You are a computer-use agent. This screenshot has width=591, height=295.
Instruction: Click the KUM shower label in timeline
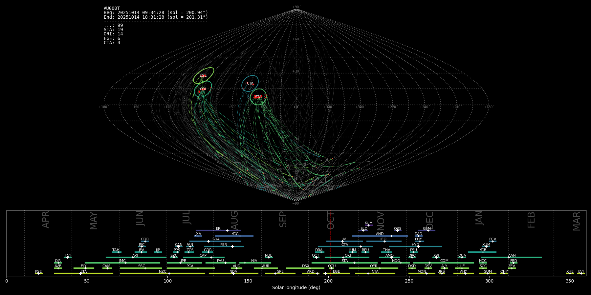tap(369, 223)
